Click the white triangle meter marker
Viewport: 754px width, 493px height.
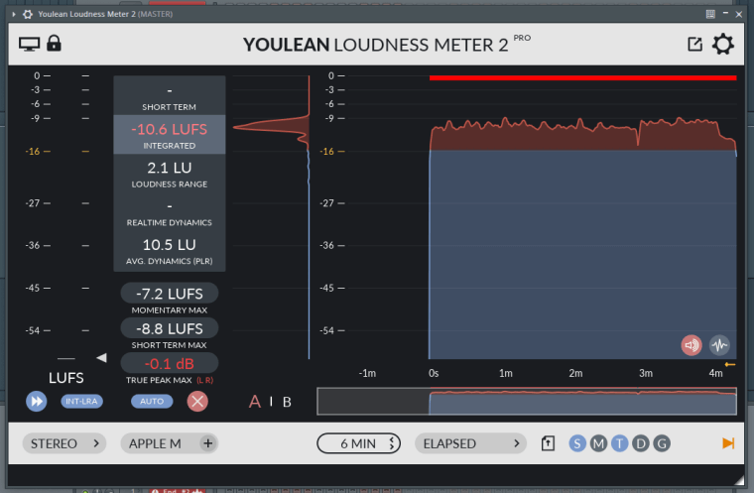pyautogui.click(x=101, y=358)
